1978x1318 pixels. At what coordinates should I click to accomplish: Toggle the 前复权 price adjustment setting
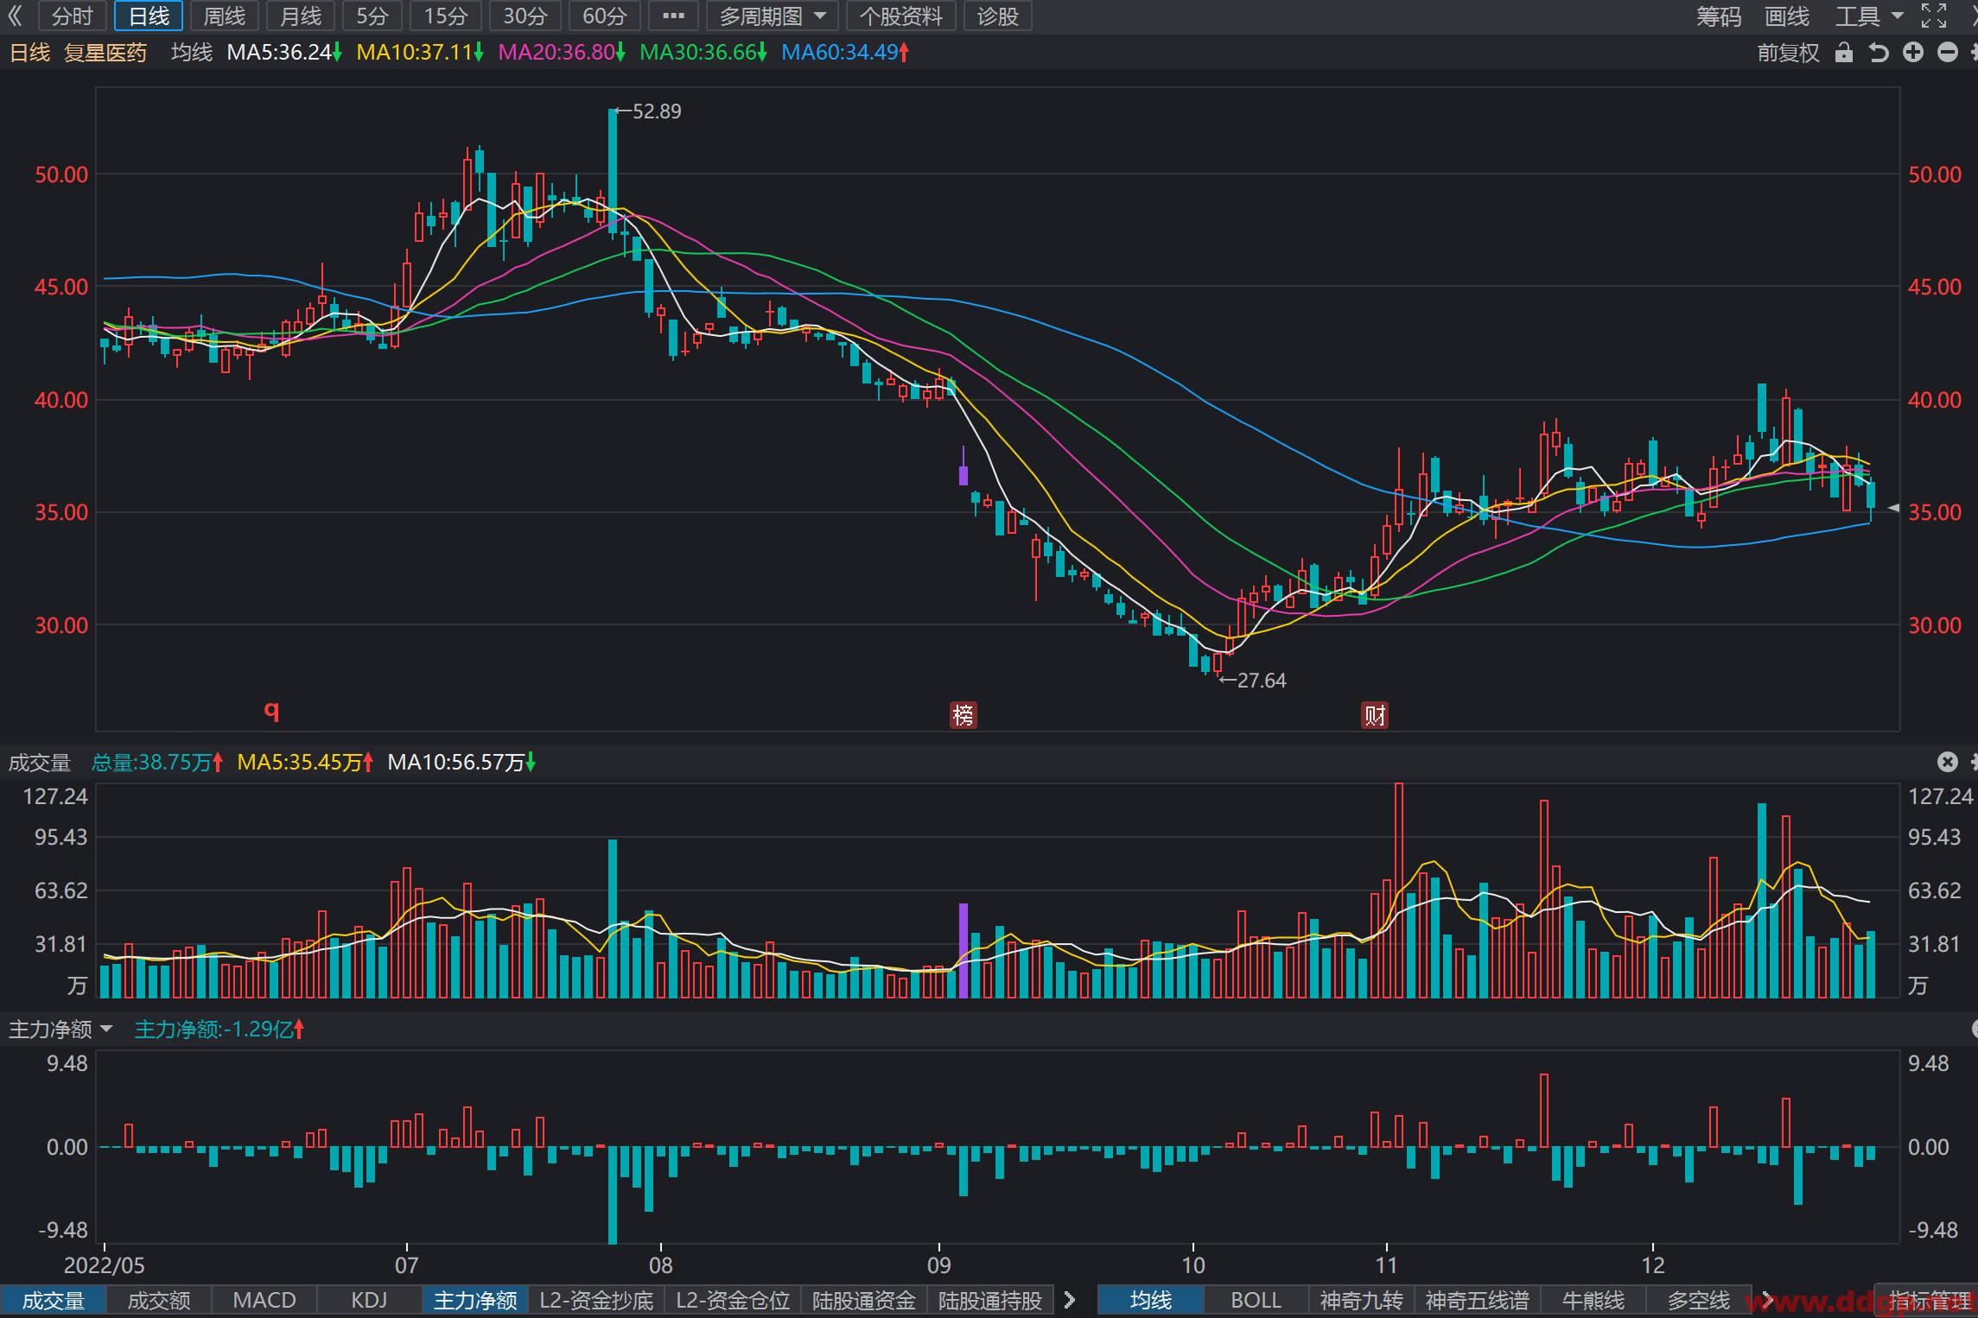click(1788, 53)
